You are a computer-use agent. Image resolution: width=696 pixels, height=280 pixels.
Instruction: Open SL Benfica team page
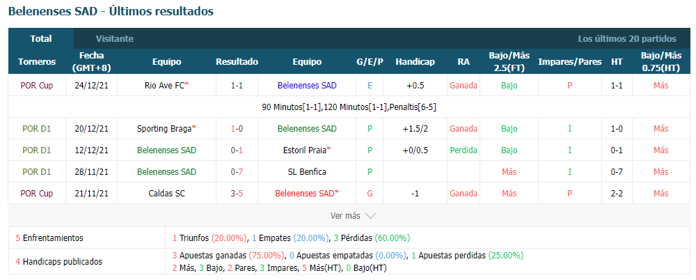pos(307,171)
